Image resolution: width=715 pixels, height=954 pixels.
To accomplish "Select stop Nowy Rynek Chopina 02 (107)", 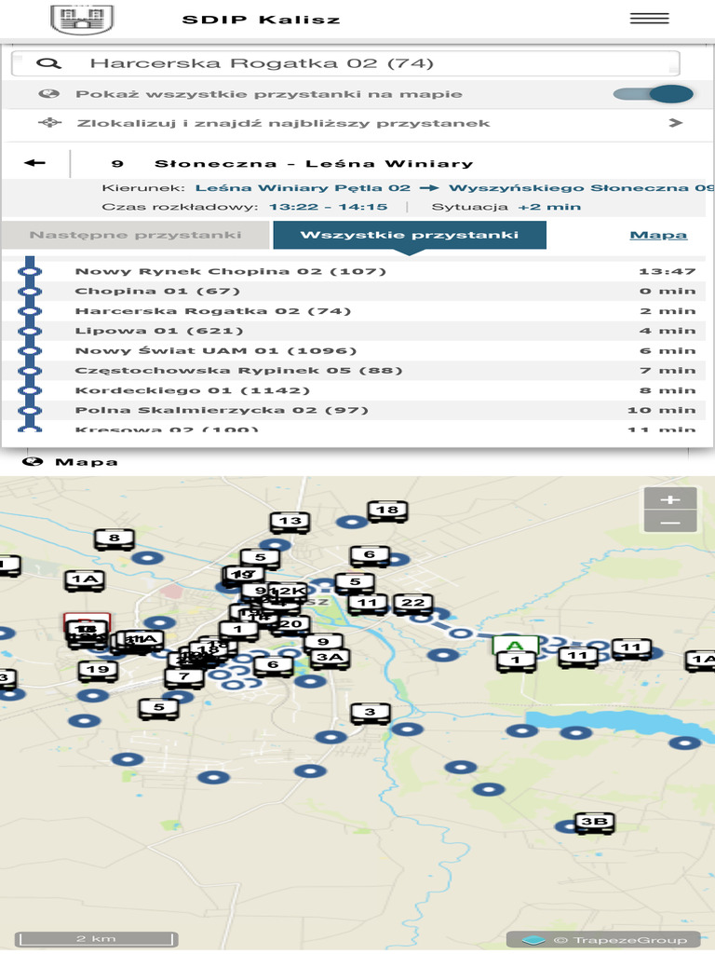I will coord(231,271).
